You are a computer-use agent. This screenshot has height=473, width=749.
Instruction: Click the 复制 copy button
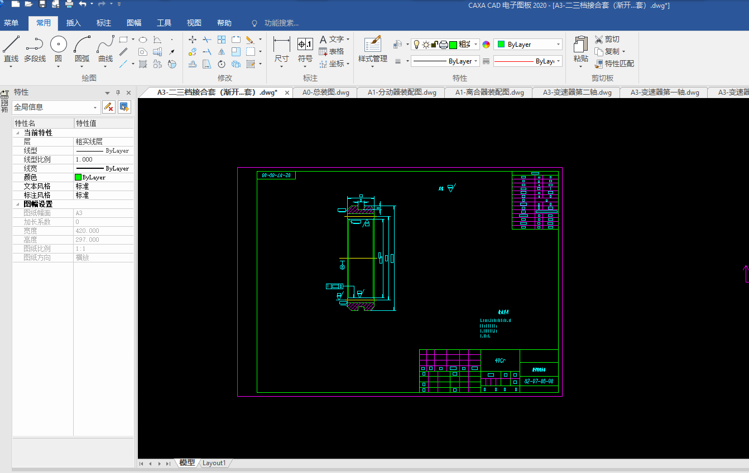tap(607, 51)
